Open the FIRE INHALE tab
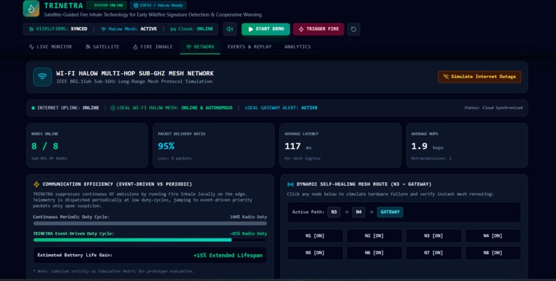 (153, 47)
